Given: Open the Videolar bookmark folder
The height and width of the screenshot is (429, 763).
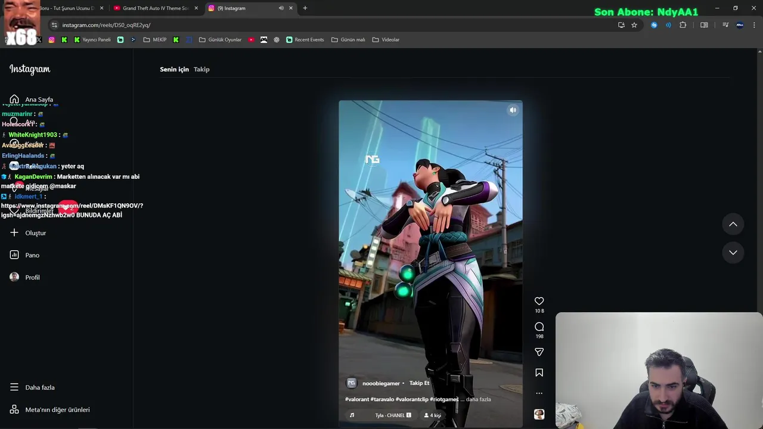Looking at the screenshot, I should (386, 40).
